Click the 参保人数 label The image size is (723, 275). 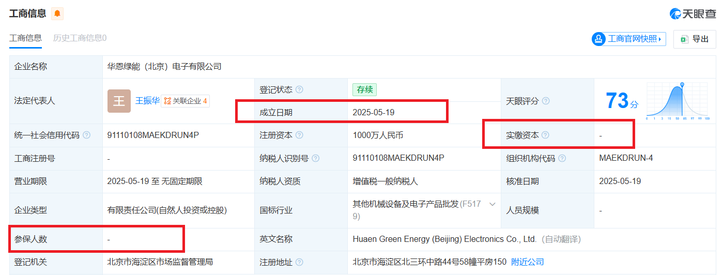click(30, 239)
